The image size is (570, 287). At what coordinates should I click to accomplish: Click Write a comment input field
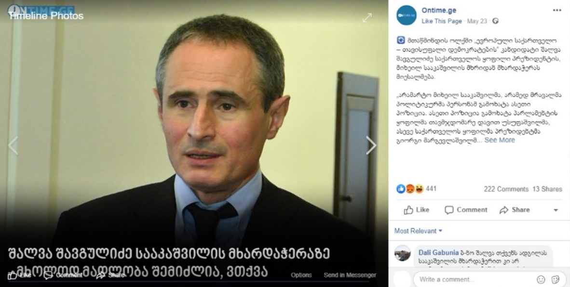[473, 279]
